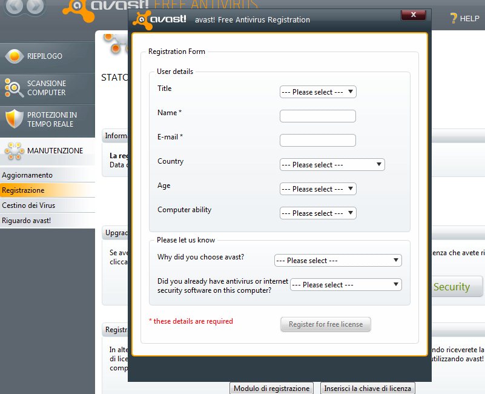Open the existing antivirus software dropdown
Image resolution: width=485 pixels, height=394 pixels.
click(x=346, y=285)
